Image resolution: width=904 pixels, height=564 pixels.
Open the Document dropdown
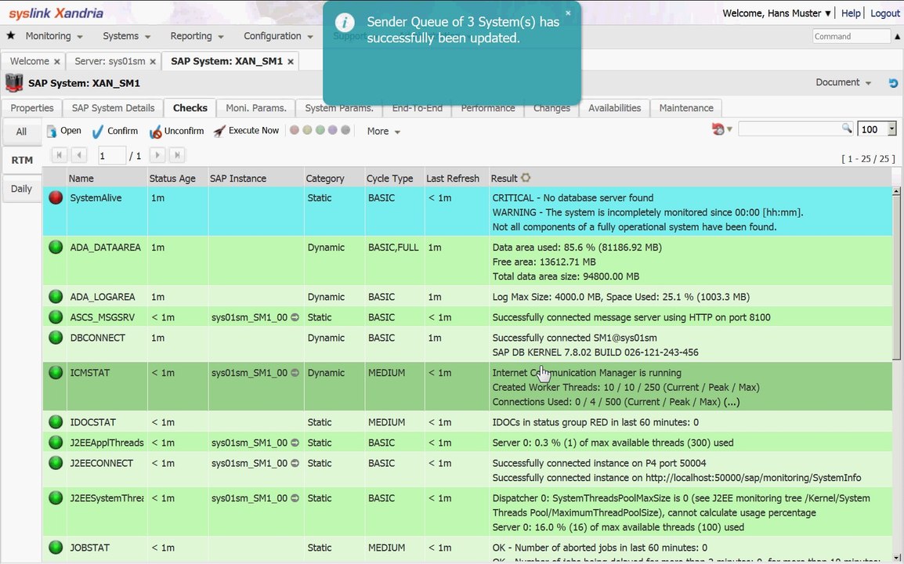[x=843, y=82]
